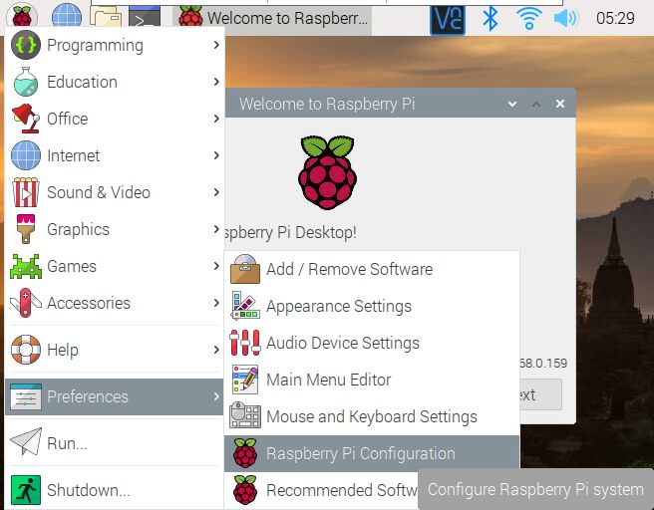The width and height of the screenshot is (654, 510).
Task: Click the volume speaker tray icon
Action: tap(565, 18)
